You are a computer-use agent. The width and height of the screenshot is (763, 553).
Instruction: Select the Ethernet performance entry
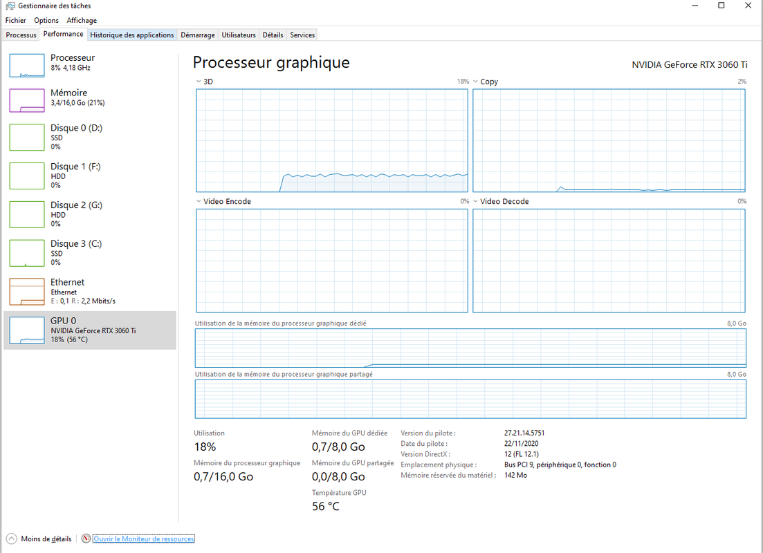(x=90, y=291)
